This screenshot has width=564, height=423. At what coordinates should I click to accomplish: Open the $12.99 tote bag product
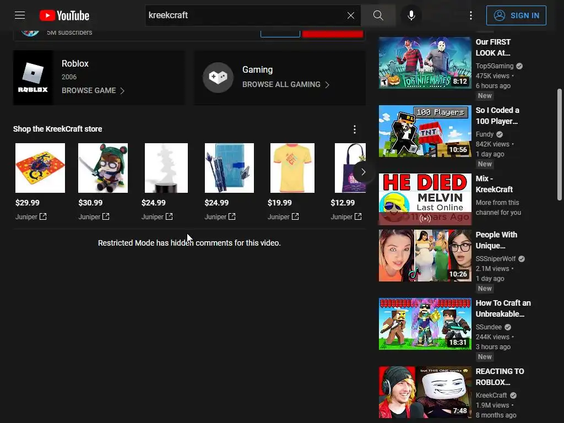click(x=350, y=168)
